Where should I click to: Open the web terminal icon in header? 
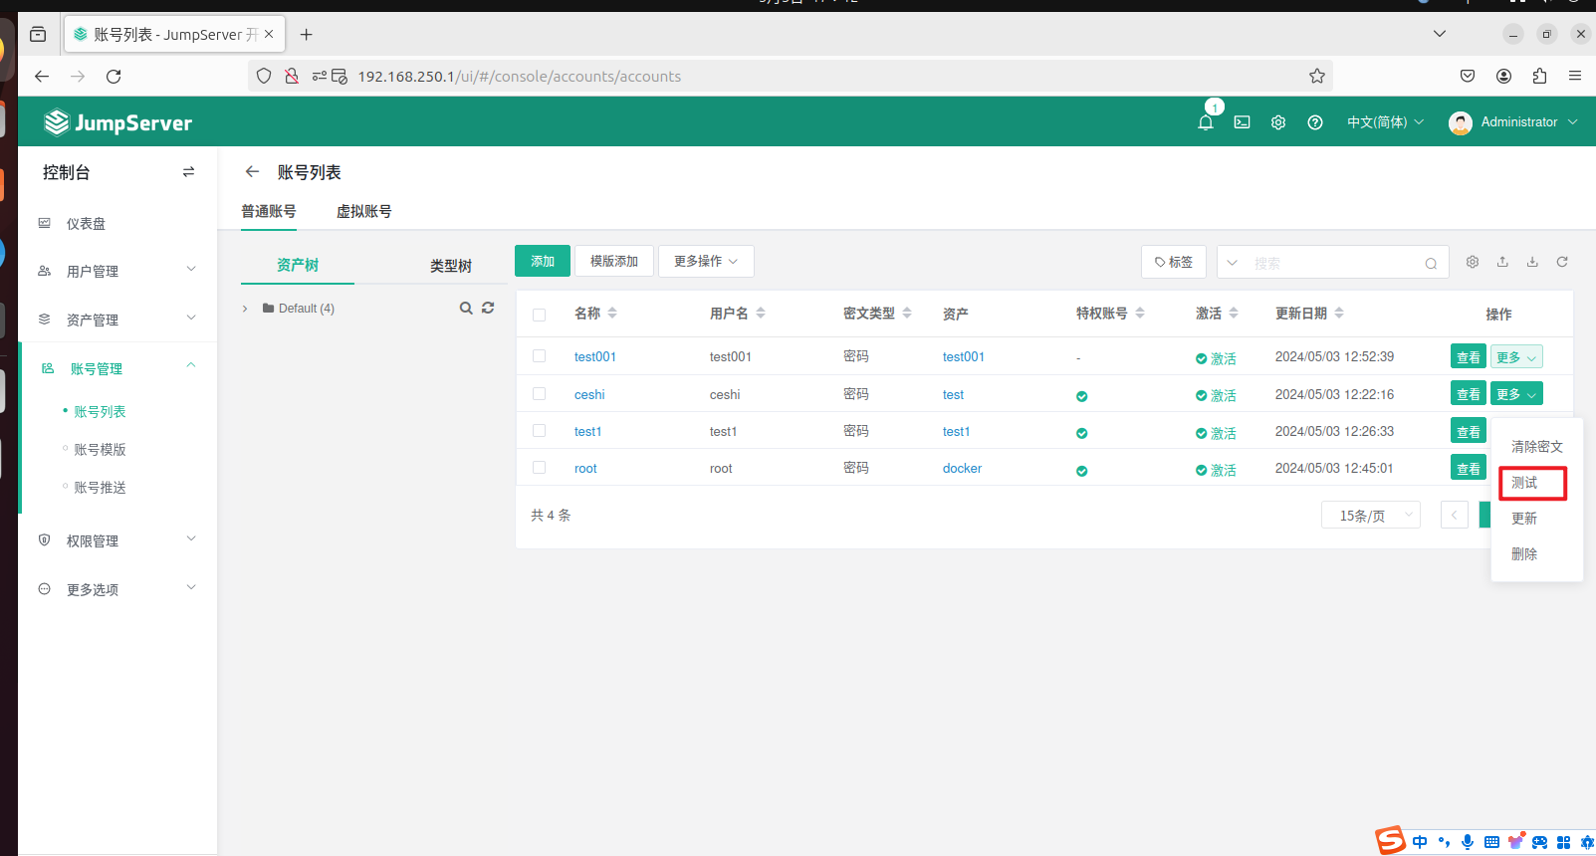click(x=1242, y=122)
